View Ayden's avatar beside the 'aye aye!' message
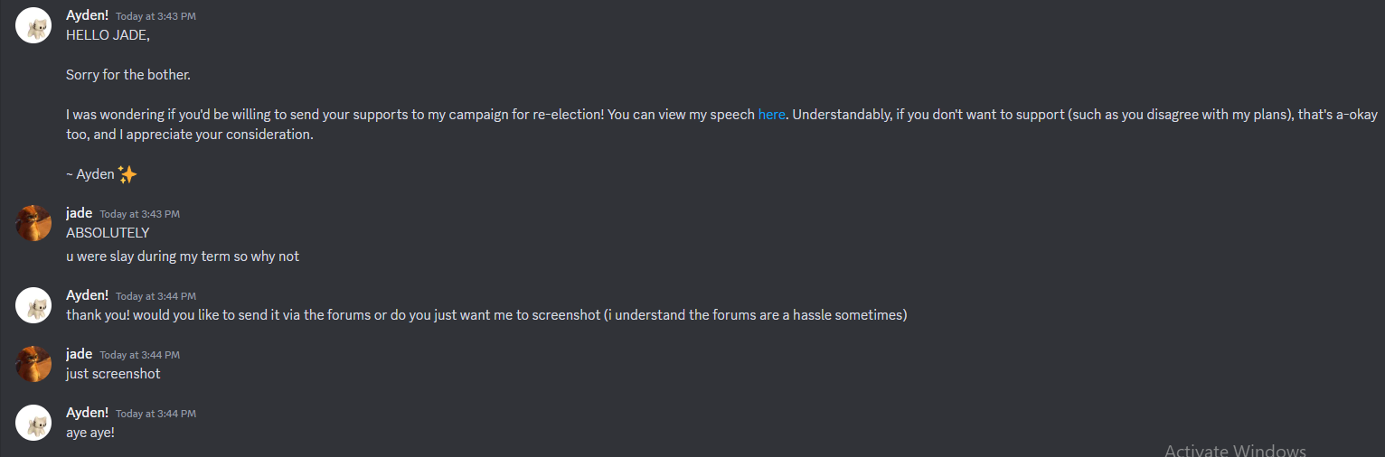This screenshot has height=457, width=1385. [x=33, y=423]
